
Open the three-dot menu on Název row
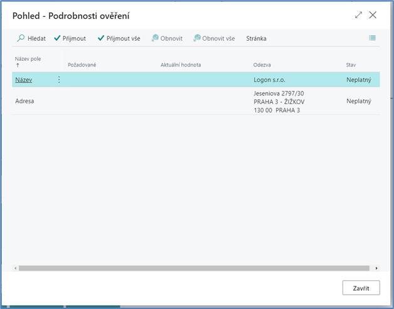click(x=59, y=80)
